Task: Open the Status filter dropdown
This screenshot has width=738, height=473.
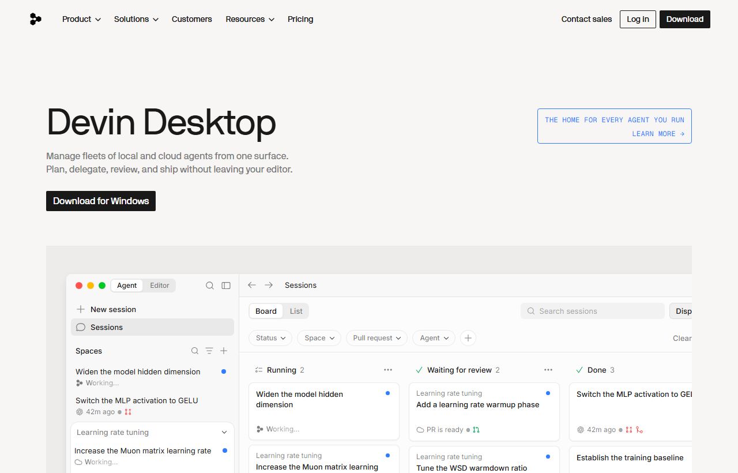Action: tap(270, 338)
